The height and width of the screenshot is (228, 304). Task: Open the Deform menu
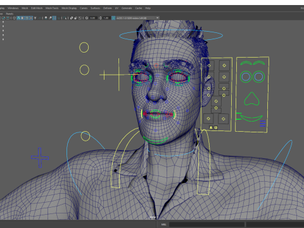coord(107,8)
